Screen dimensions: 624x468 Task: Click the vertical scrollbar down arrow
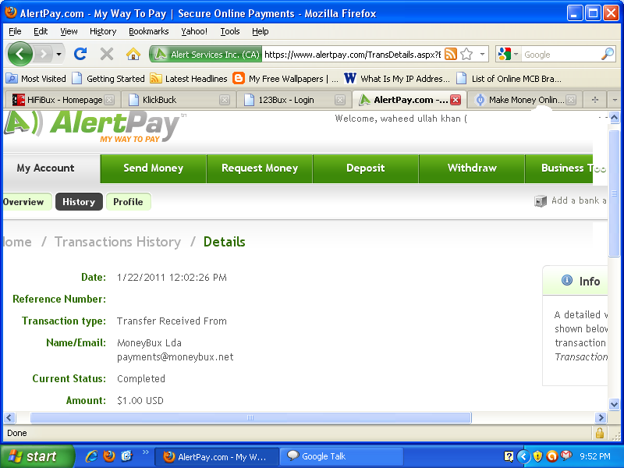[614, 404]
